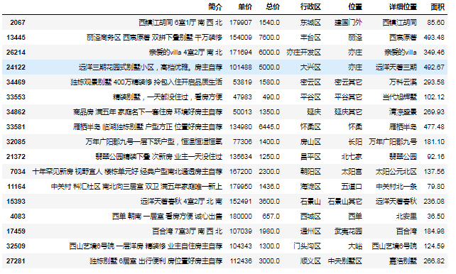
Task: Select row index 27281
Action: 16,261
